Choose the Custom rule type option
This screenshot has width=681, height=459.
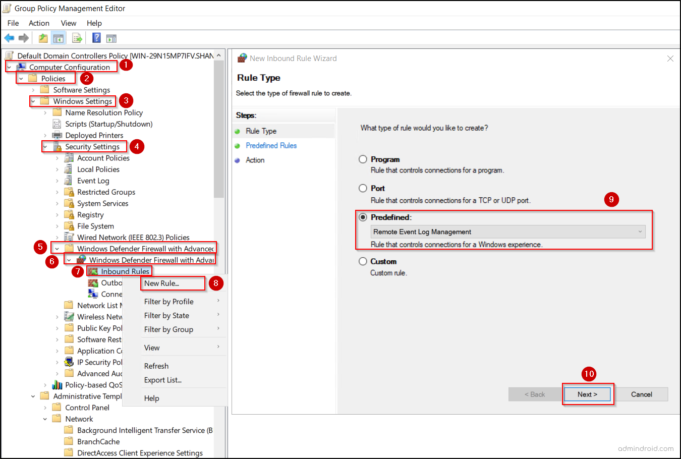(x=363, y=261)
